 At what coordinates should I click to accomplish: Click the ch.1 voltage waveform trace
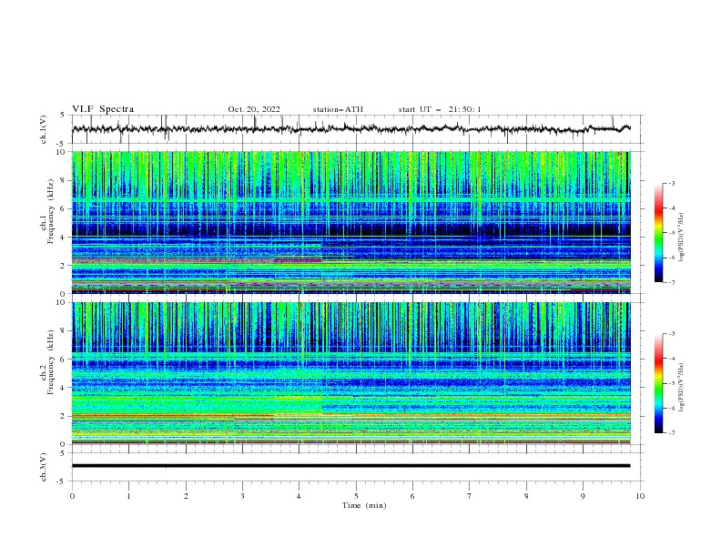[x=351, y=129]
